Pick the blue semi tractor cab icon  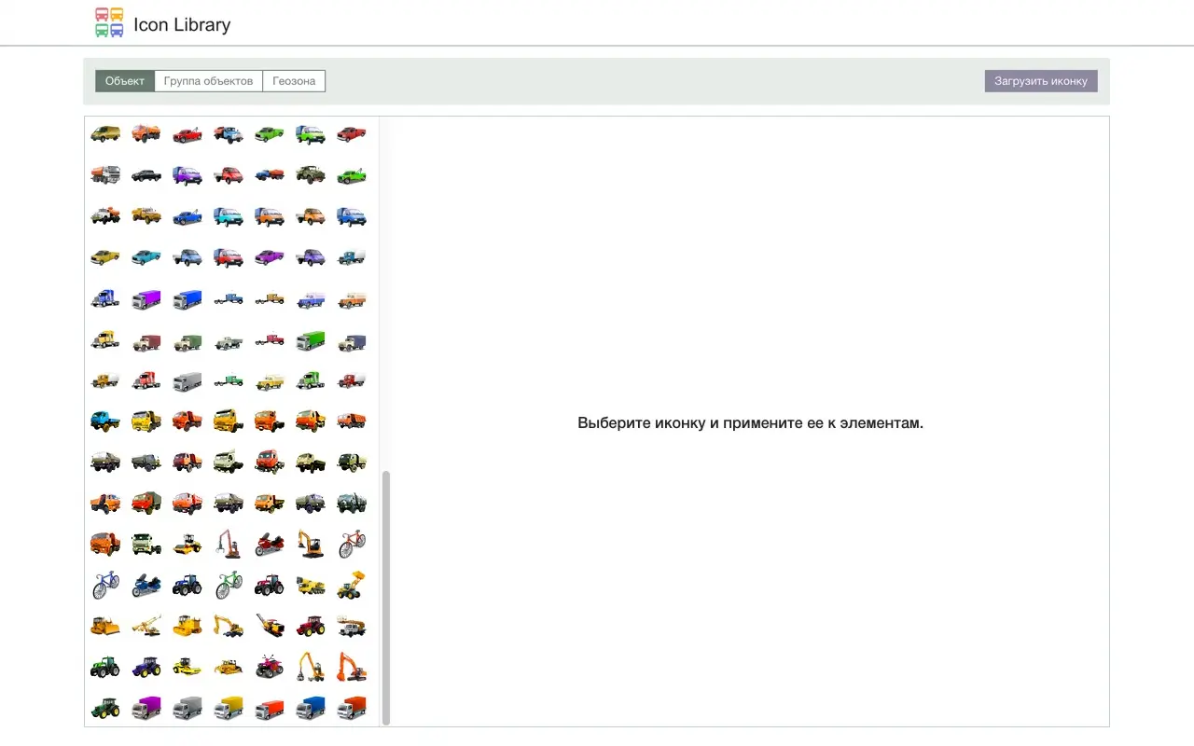[x=105, y=298]
